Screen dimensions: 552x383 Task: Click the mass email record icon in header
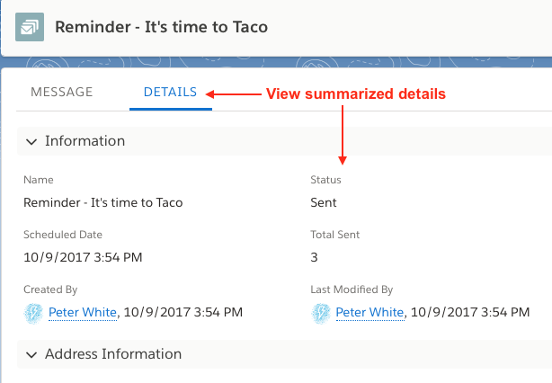30,27
